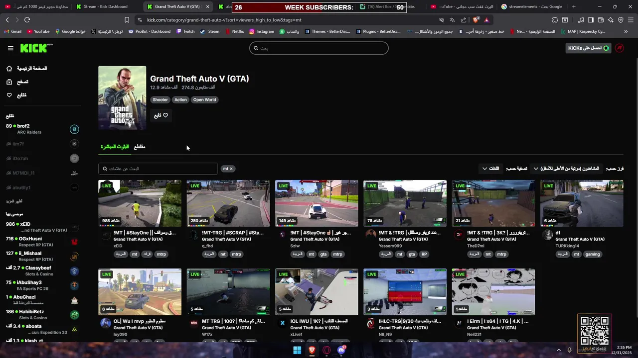This screenshot has height=358, width=638.
Task: Open the Discord taskbar icon
Action: [341, 350]
